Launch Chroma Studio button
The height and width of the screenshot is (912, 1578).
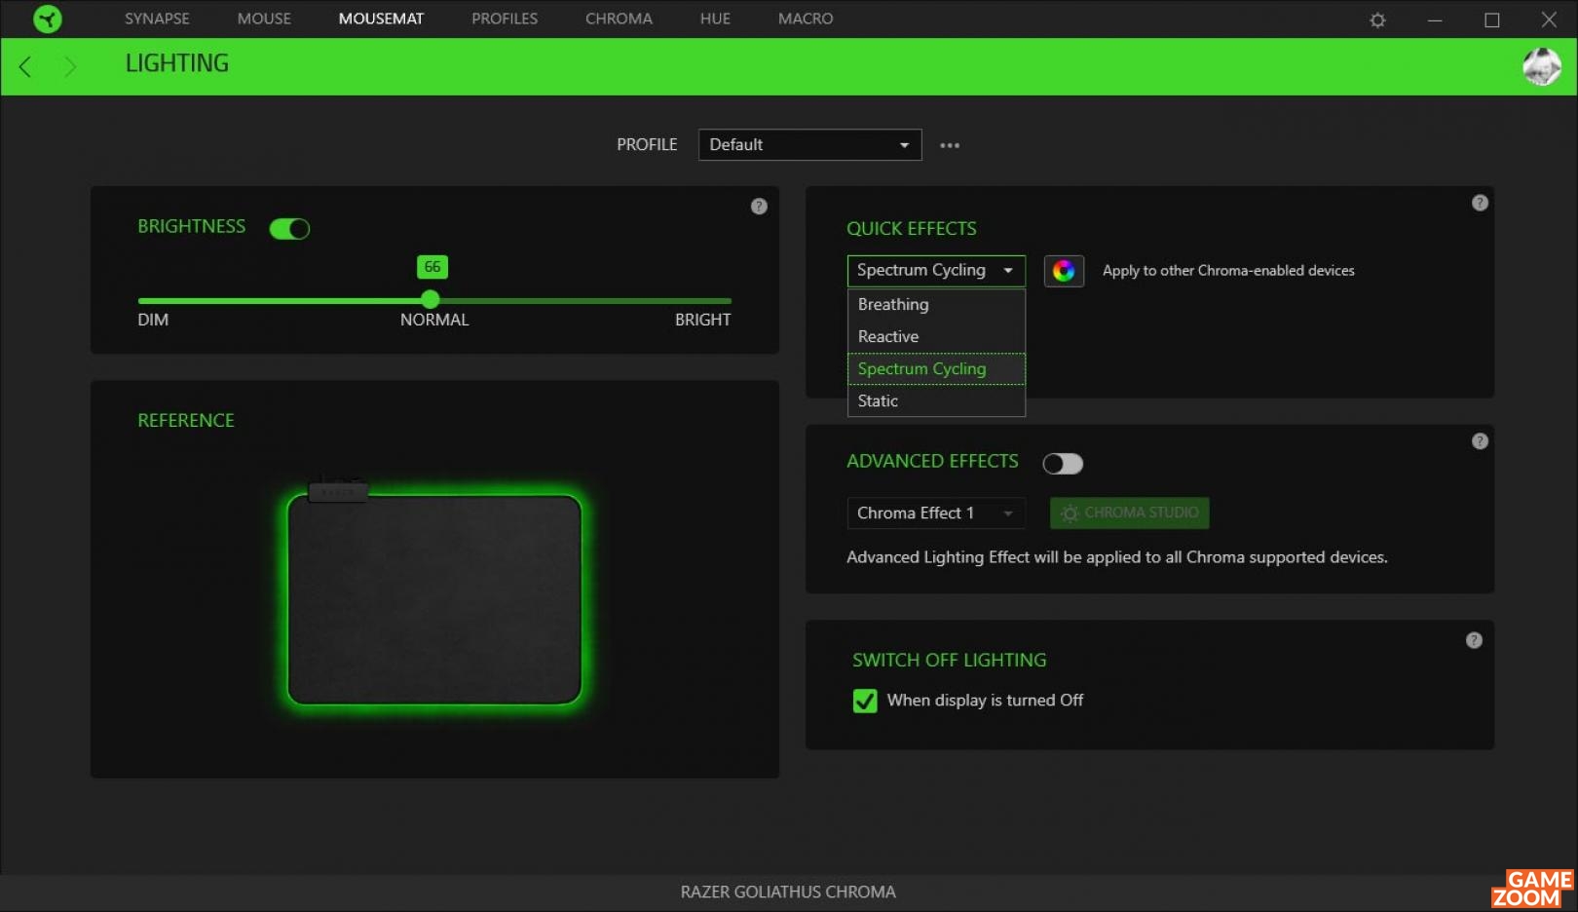[x=1129, y=513]
